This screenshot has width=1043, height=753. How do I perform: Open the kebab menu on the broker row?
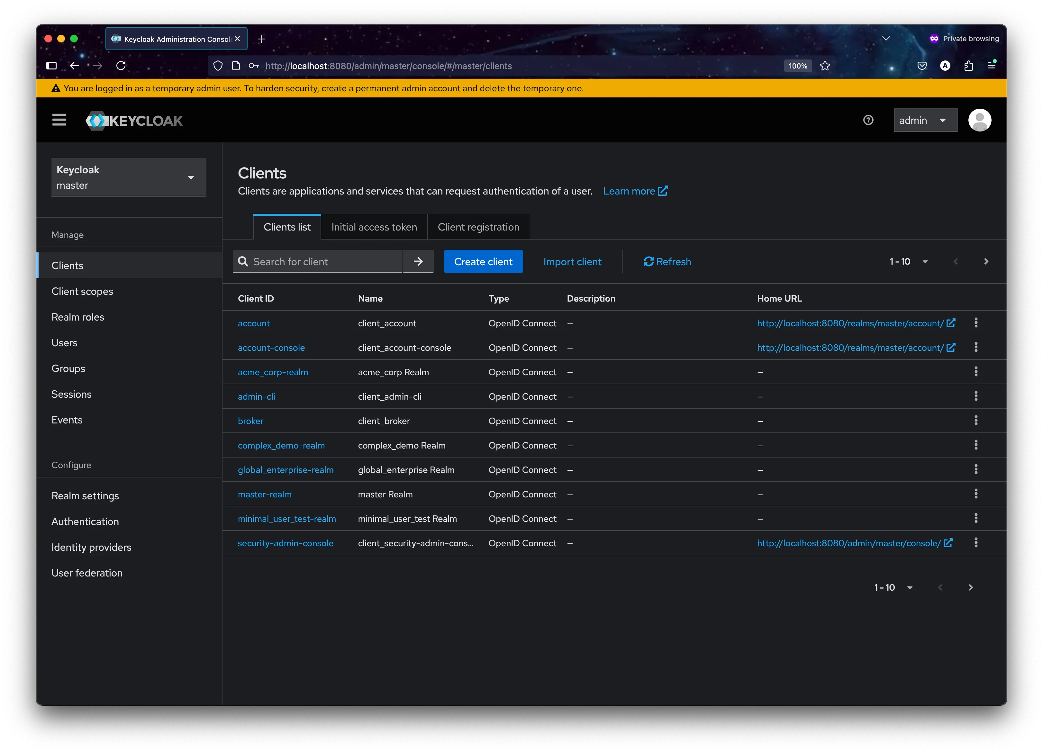point(976,420)
